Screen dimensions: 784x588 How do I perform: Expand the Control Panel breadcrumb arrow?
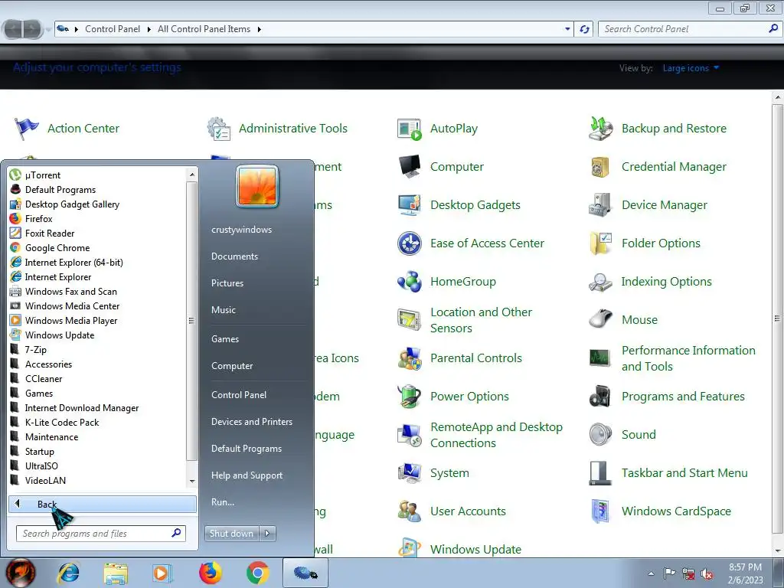(149, 29)
